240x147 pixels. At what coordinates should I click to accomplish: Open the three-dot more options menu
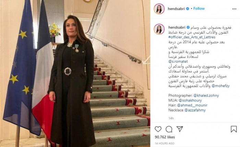(x=234, y=9)
